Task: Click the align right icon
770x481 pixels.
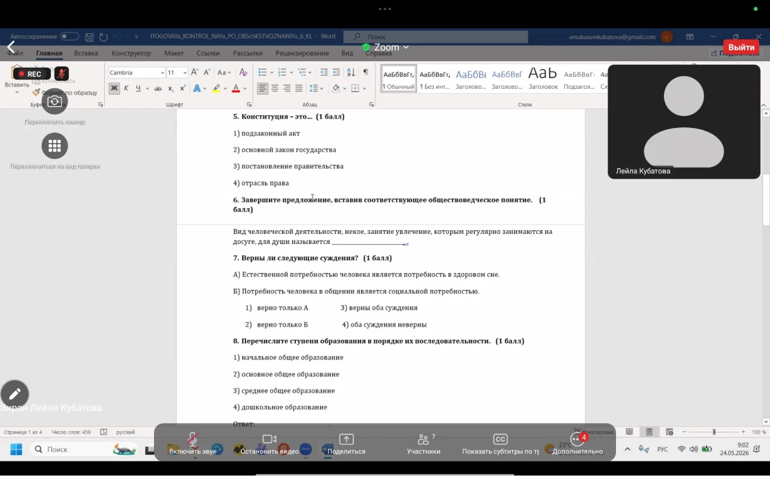Action: pos(287,88)
